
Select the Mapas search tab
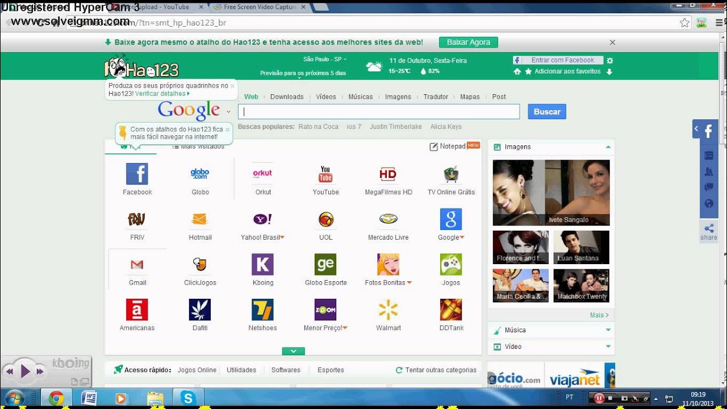pos(470,97)
